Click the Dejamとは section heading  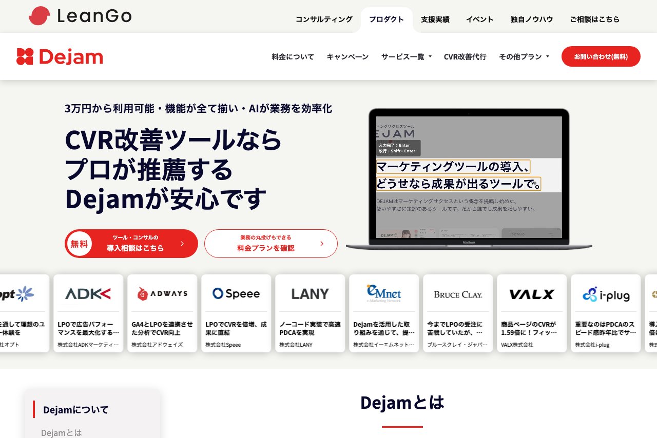402,403
